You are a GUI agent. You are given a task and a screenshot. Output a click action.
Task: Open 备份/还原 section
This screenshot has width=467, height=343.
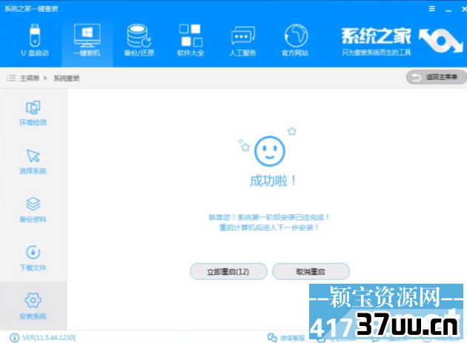[139, 40]
